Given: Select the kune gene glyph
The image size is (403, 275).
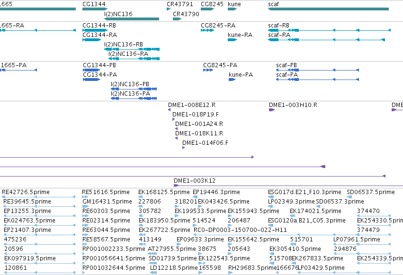Looking at the screenshot, I should coord(233,9).
